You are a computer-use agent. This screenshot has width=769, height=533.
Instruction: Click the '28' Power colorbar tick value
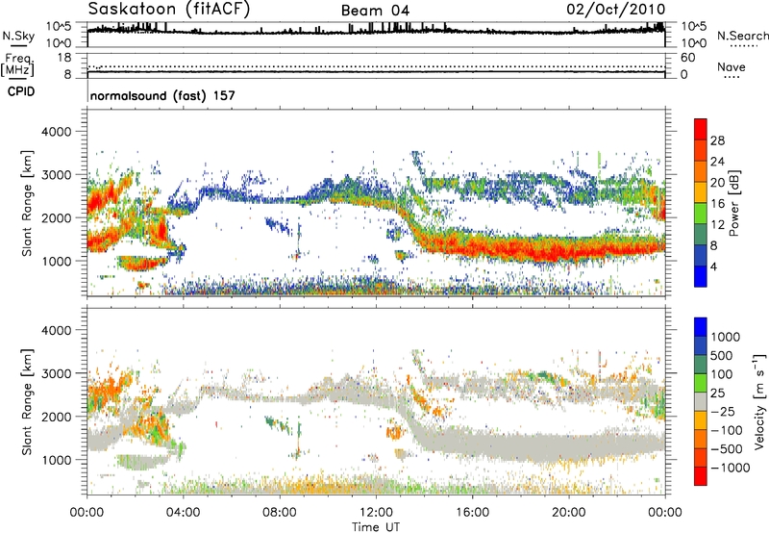tap(717, 140)
